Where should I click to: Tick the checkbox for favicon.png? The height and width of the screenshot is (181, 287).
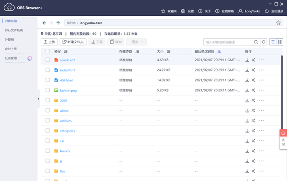click(47, 90)
